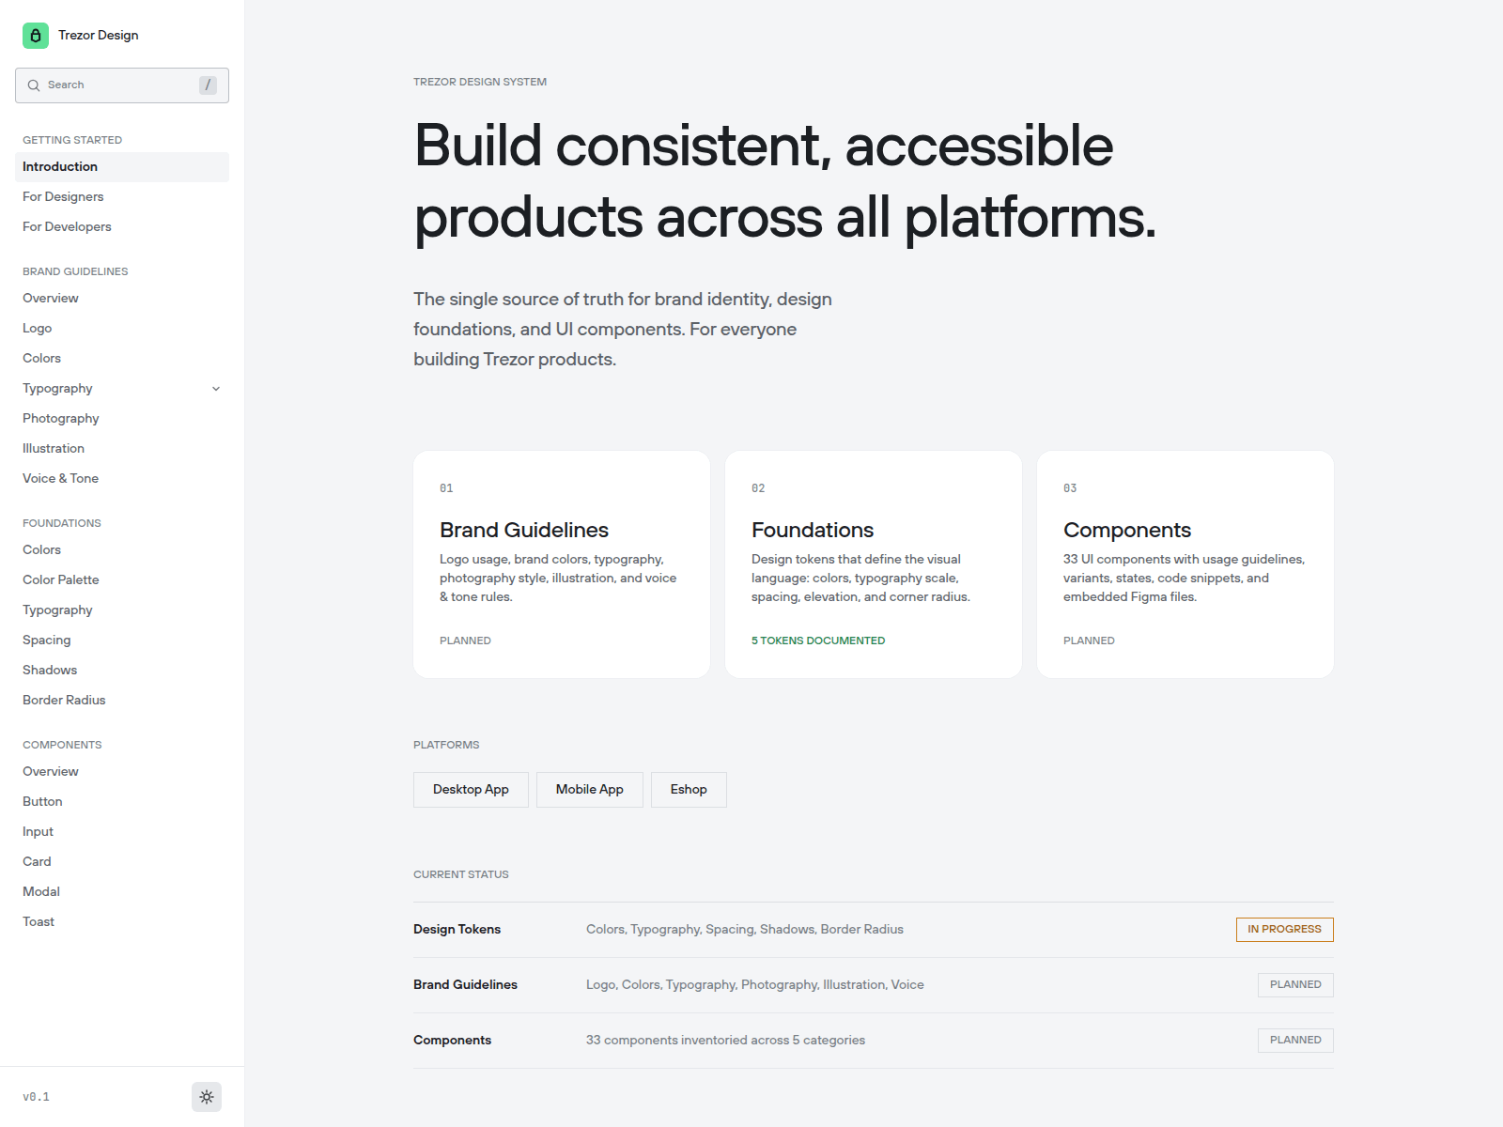
Task: Open Color Palette under Foundations
Action: point(61,580)
